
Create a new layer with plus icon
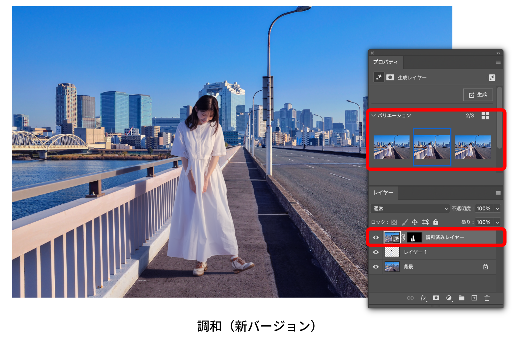pos(474,298)
